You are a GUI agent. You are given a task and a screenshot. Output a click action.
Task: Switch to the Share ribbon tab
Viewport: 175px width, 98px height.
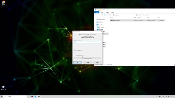pos(107,12)
